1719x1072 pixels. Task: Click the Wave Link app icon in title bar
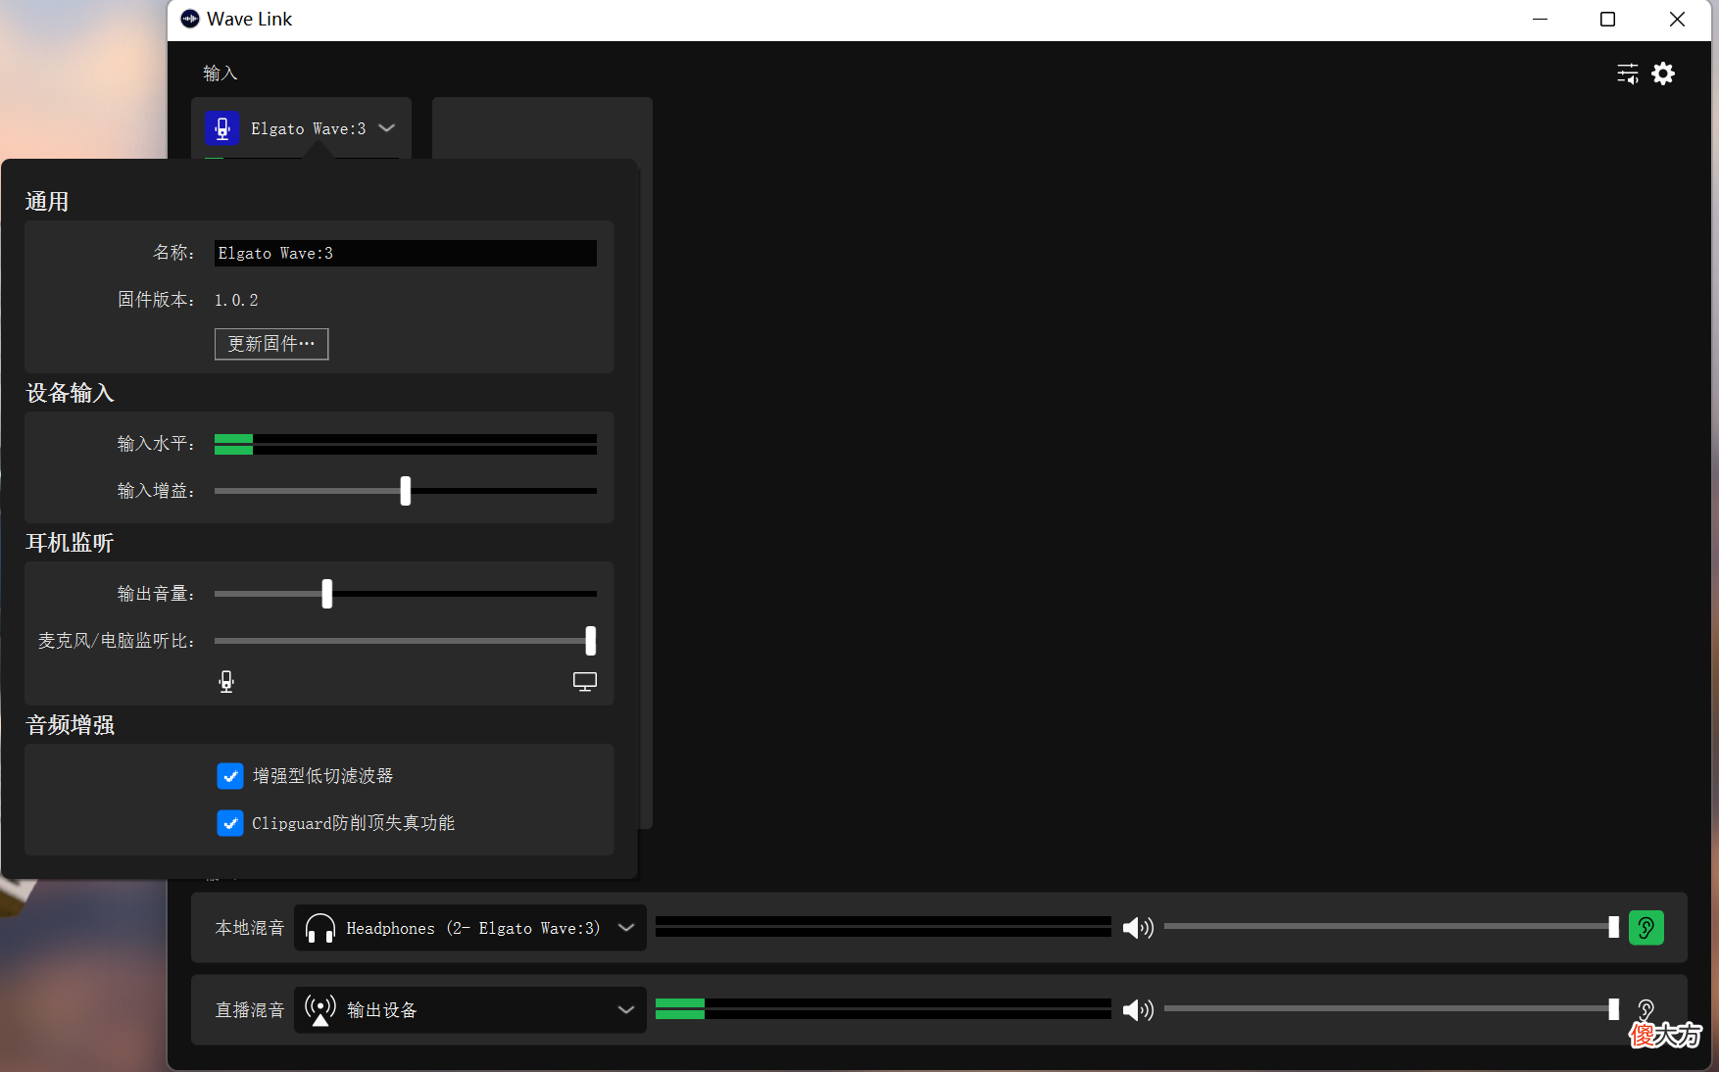[x=190, y=19]
